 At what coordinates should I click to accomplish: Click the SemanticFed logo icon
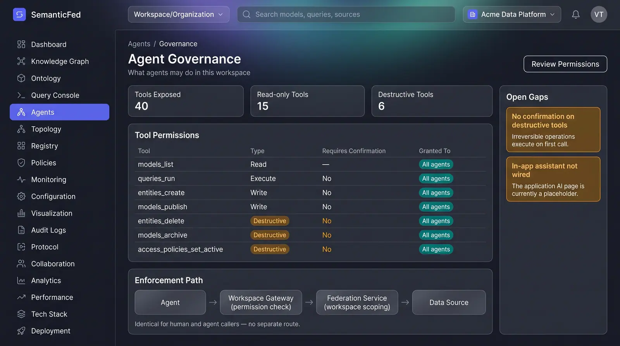click(x=19, y=14)
